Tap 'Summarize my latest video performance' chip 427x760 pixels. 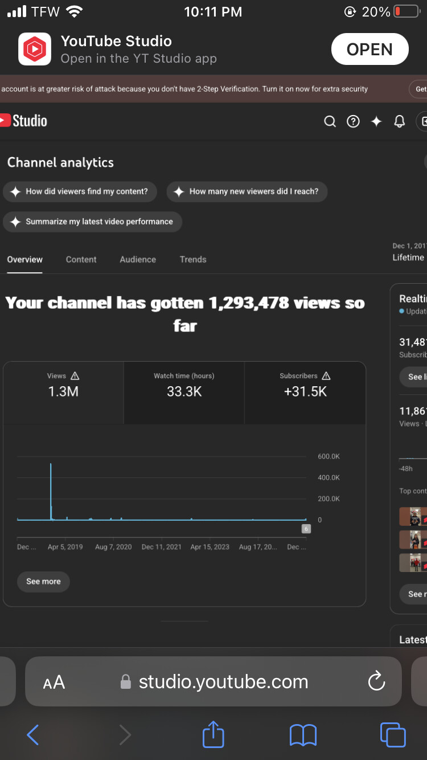(92, 222)
